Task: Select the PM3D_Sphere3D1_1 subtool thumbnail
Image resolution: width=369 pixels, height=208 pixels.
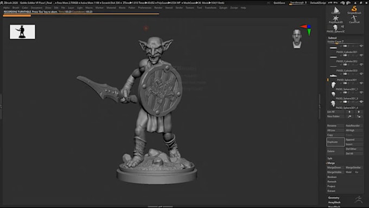Action: (x=333, y=85)
